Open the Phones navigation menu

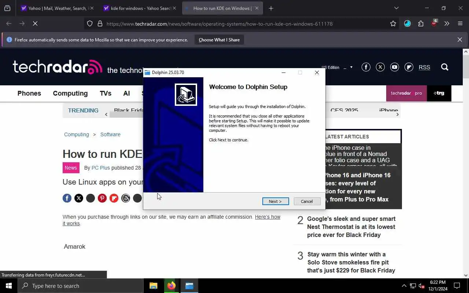click(29, 93)
